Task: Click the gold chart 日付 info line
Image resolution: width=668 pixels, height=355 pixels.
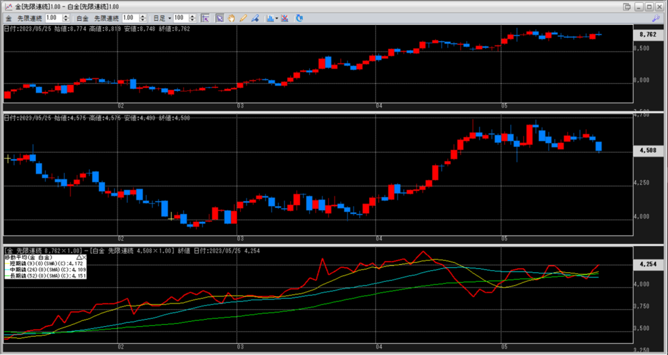Action: point(97,29)
